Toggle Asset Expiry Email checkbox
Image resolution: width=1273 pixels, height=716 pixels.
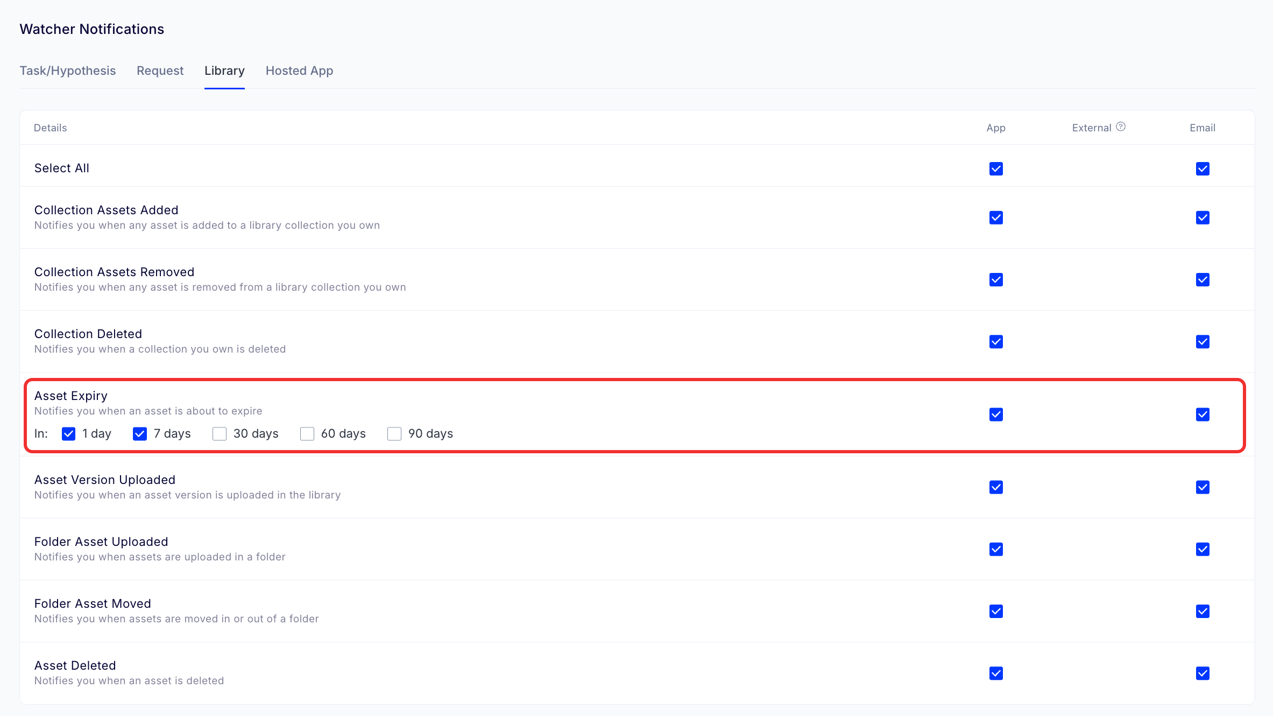click(1203, 415)
